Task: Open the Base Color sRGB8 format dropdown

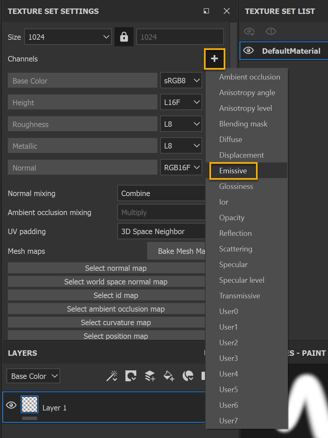Action: 181,81
